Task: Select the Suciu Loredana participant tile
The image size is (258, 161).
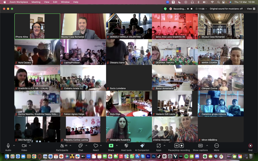Action: coord(129,78)
